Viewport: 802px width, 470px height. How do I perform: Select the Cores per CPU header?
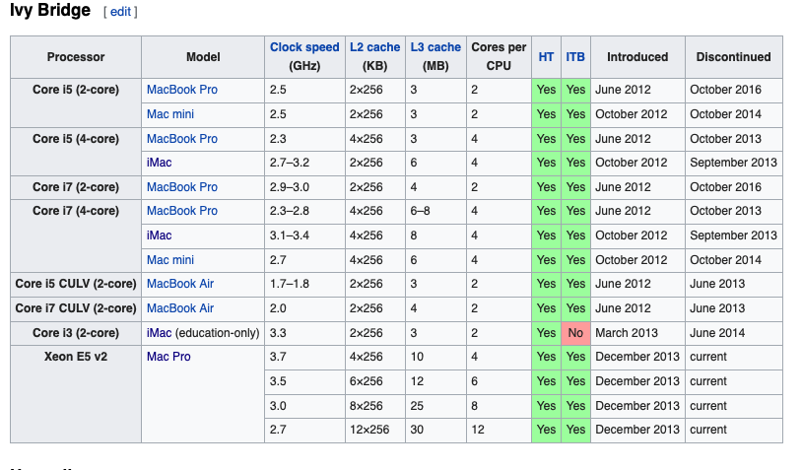point(499,57)
